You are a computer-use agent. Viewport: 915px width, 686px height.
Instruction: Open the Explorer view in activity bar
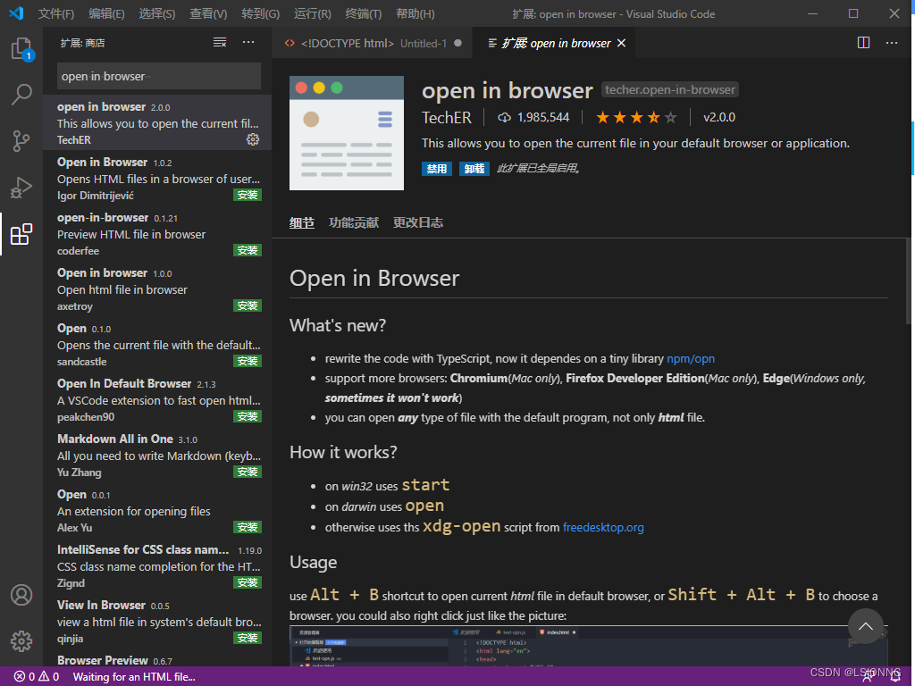(x=21, y=48)
